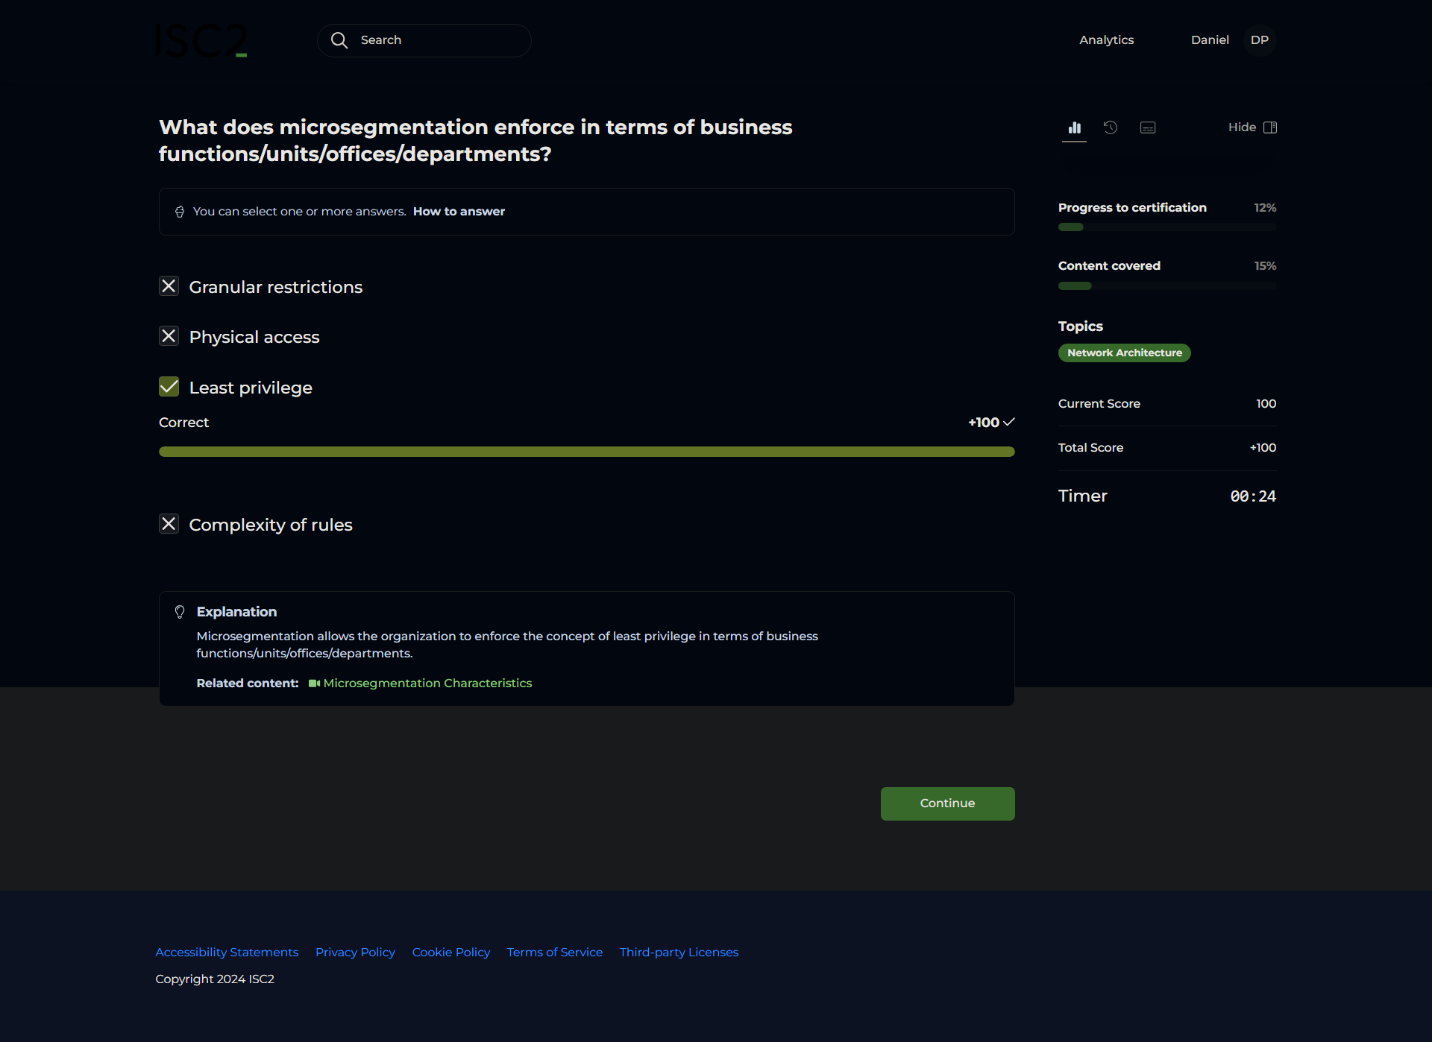Click the video icon by Related content

pos(314,683)
